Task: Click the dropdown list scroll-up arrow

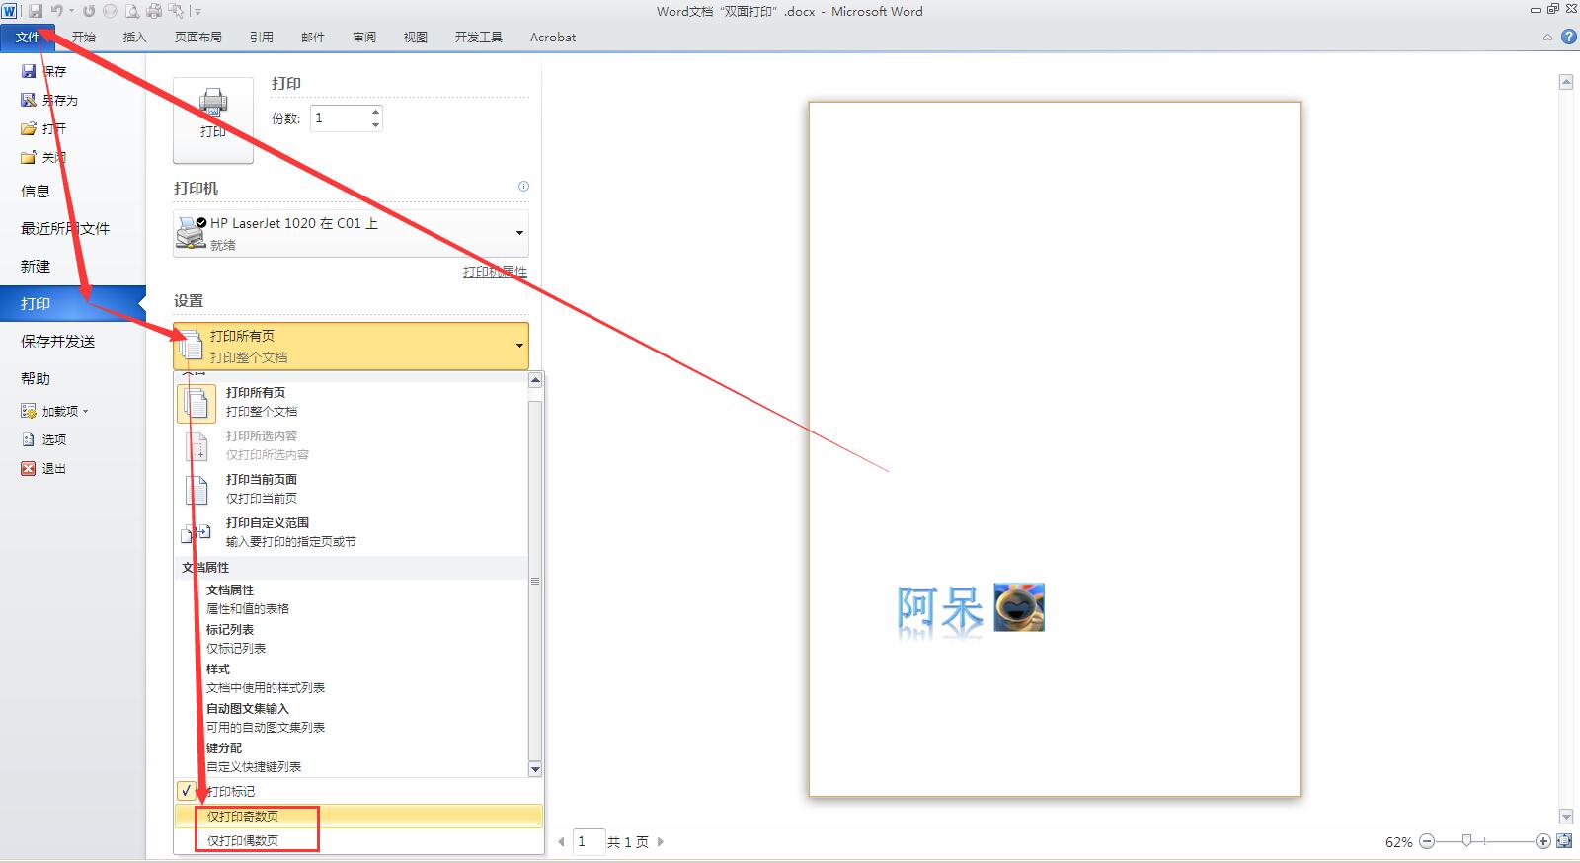Action: (x=535, y=380)
